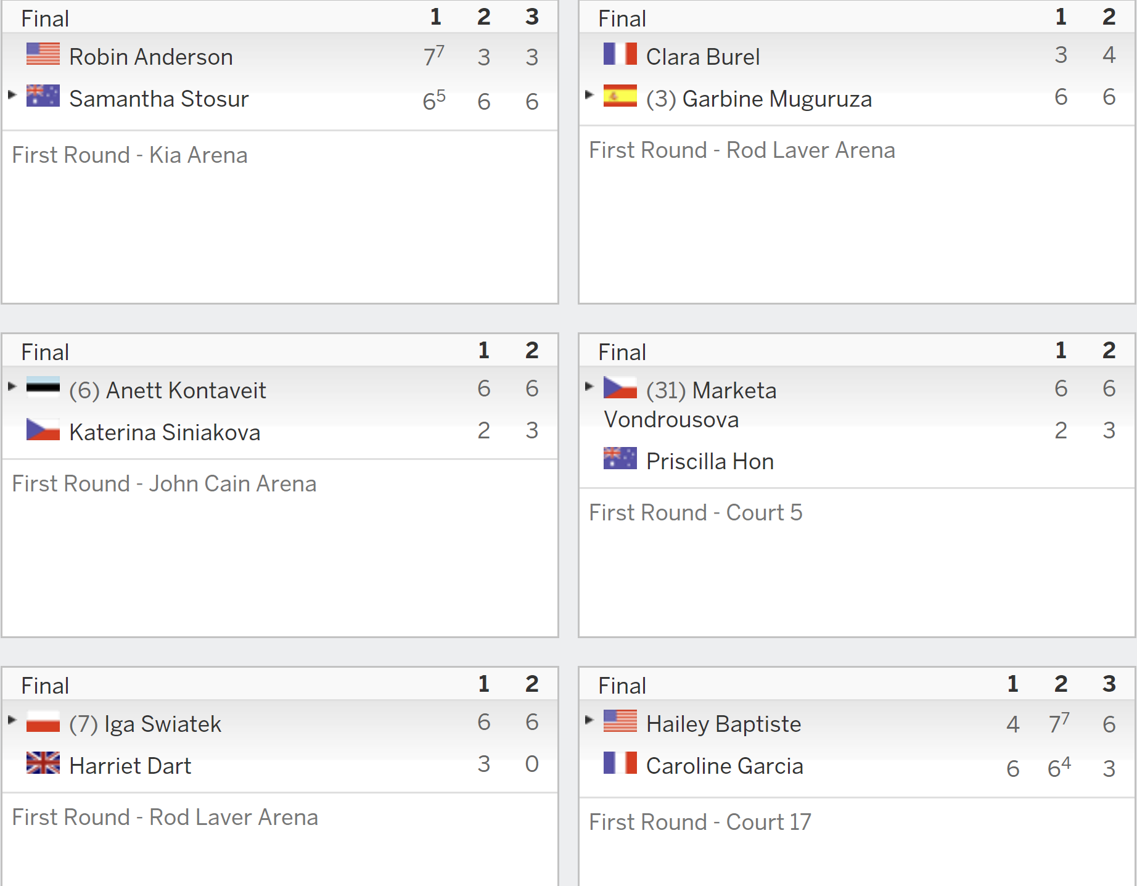The height and width of the screenshot is (886, 1137).
Task: Click the Polish flag beside Iga Swiatek
Action: point(43,721)
